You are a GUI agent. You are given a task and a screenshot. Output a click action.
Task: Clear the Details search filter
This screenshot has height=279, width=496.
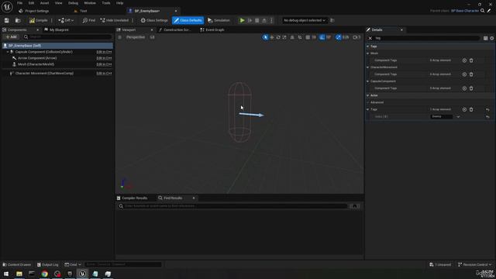[x=370, y=38]
